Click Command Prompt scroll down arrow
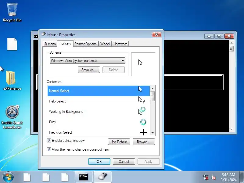 [x=231, y=129]
